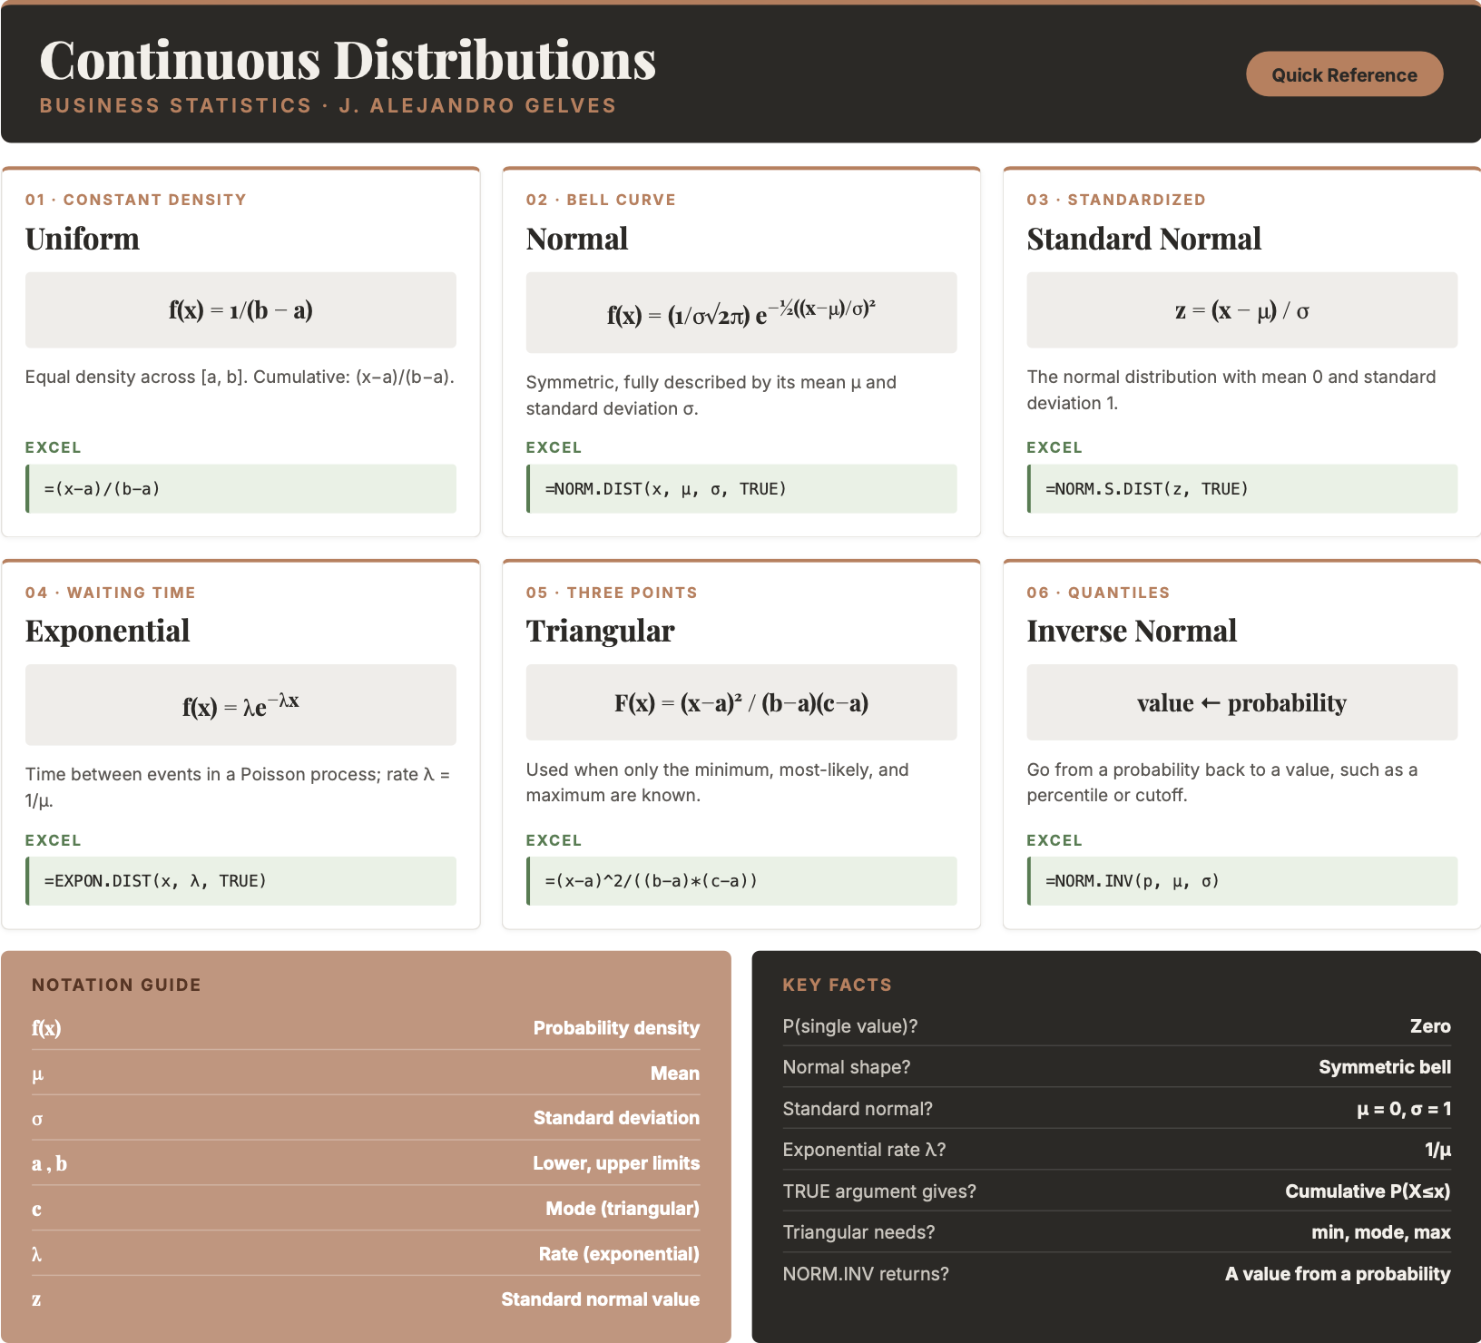The image size is (1481, 1343).
Task: Click 'Go from a probability back to a value' text
Action: [1222, 782]
